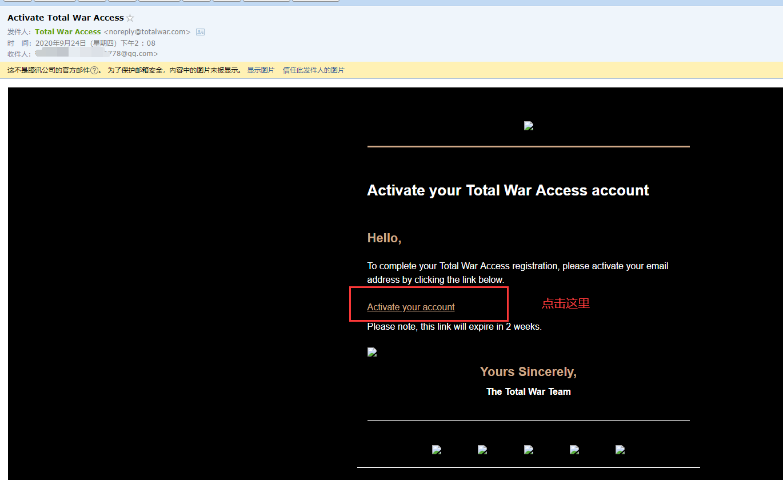Image resolution: width=783 pixels, height=480 pixels.
Task: Click the broken logo image at email top
Action: coord(529,126)
